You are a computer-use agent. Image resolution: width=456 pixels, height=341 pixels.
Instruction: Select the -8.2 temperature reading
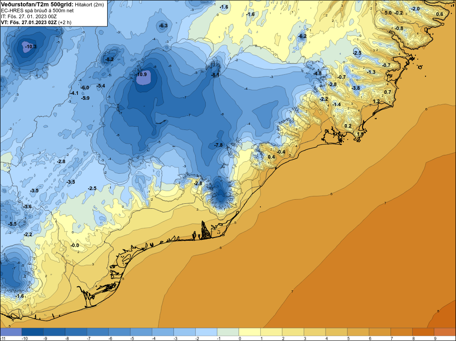point(109,60)
